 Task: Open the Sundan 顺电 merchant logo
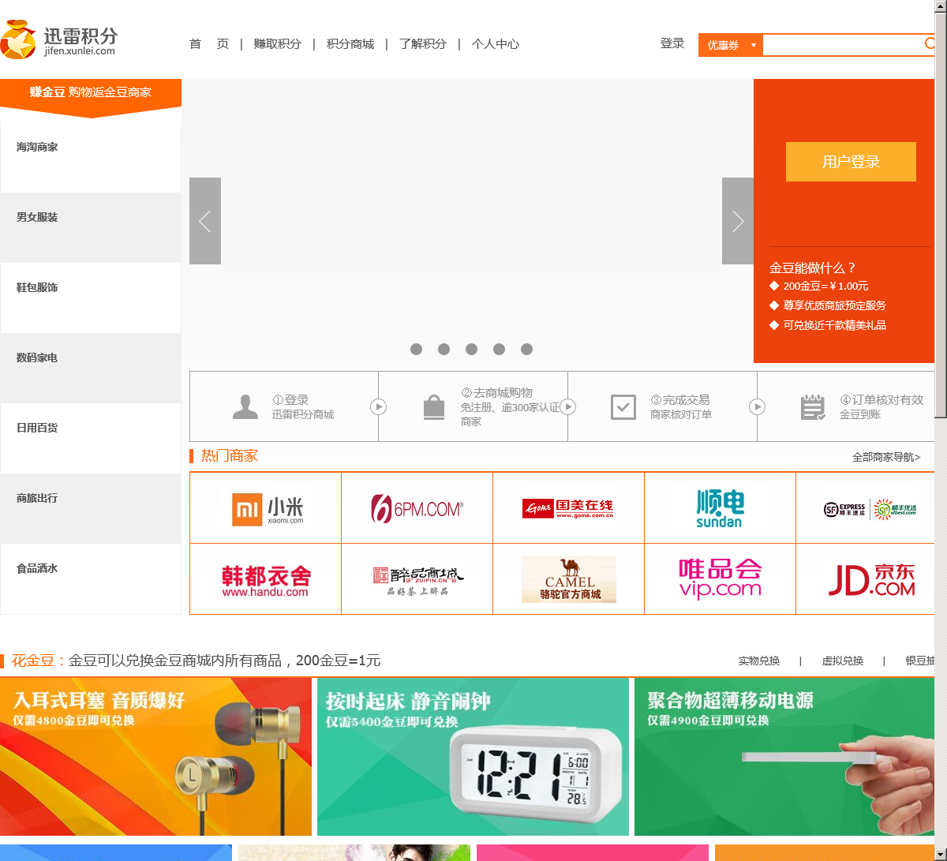(x=721, y=508)
